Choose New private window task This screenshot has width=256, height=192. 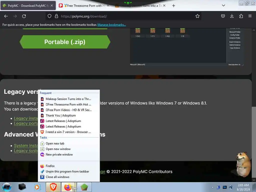[x=69, y=154]
